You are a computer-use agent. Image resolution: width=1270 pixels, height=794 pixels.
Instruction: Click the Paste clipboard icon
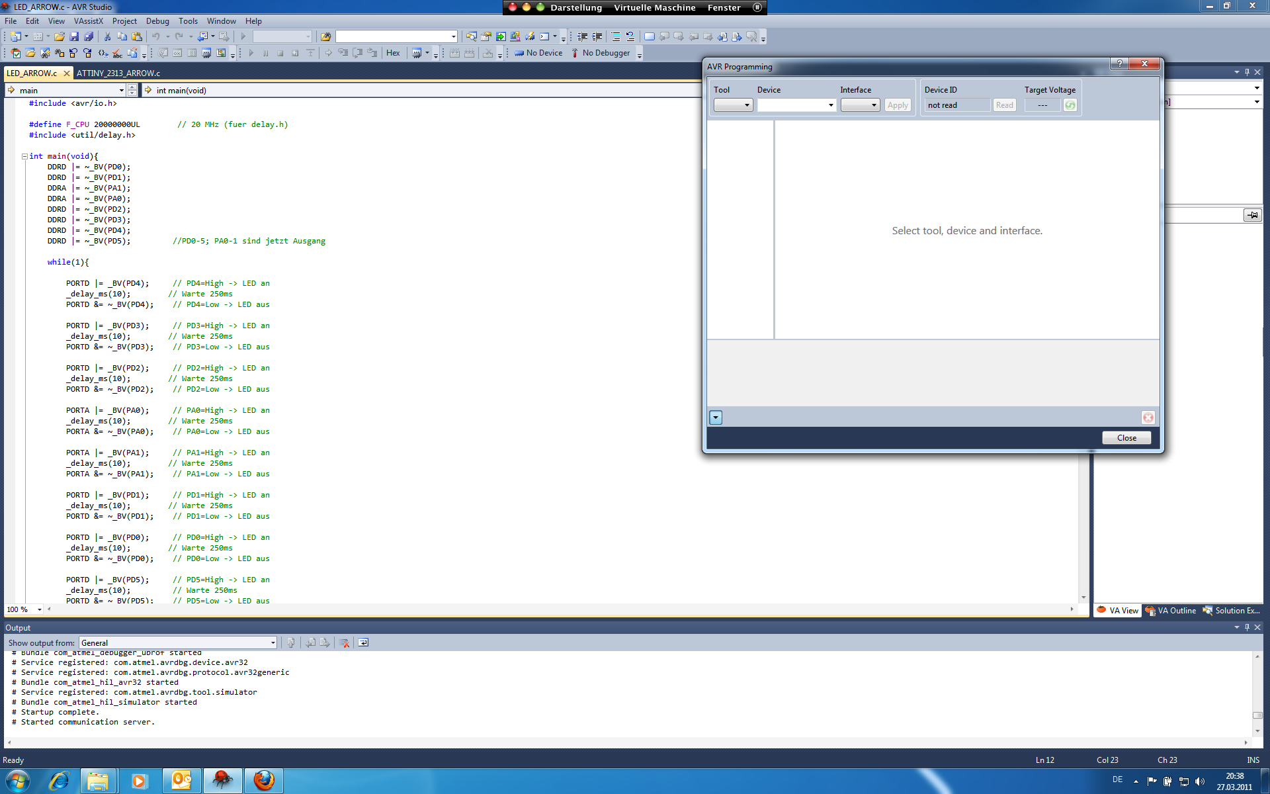(x=137, y=36)
